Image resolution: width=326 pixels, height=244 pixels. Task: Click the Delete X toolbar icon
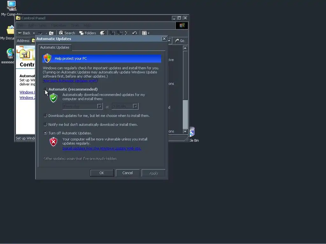(127, 33)
